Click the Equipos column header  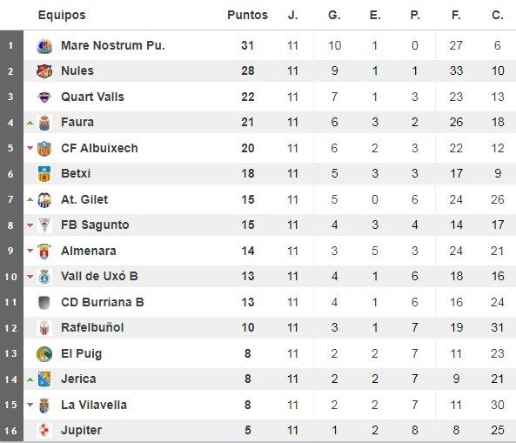click(62, 15)
